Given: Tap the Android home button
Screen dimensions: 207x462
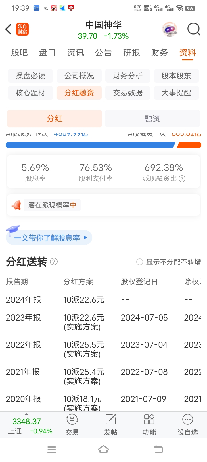Looking at the screenshot, I should coord(103,450).
